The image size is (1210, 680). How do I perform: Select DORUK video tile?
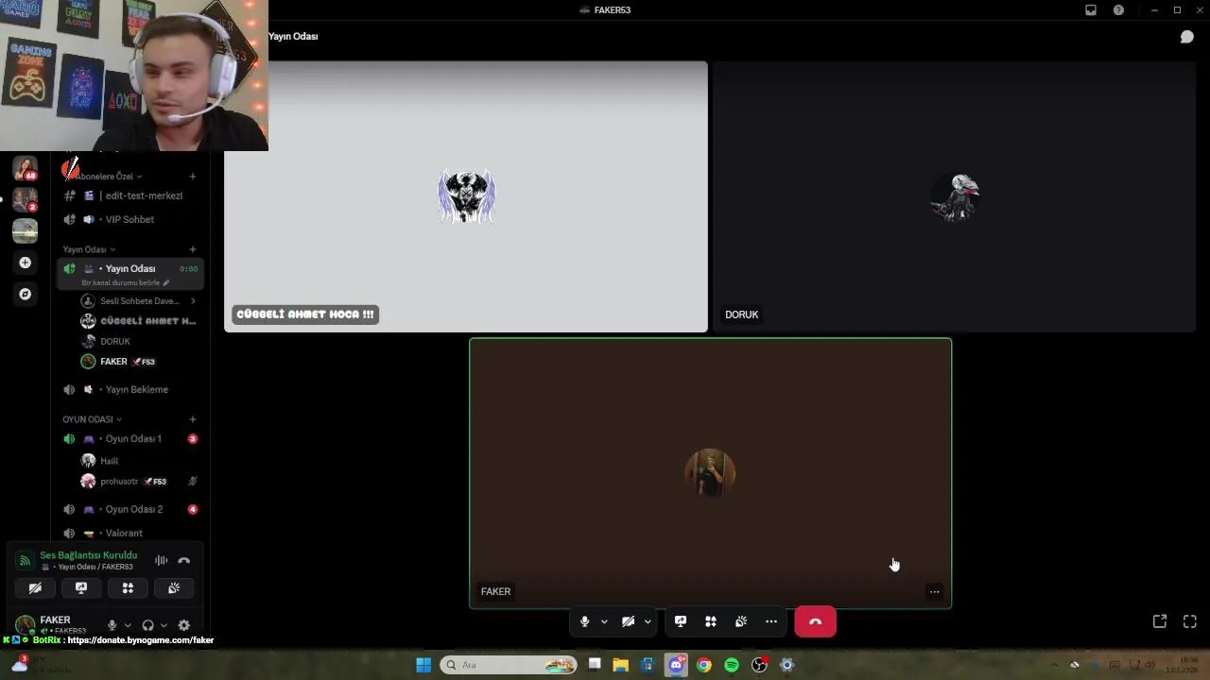click(x=955, y=196)
